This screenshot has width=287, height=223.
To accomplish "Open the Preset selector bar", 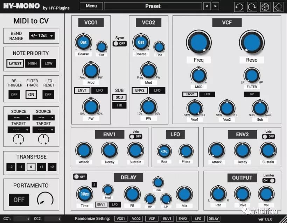I will tap(153, 6).
